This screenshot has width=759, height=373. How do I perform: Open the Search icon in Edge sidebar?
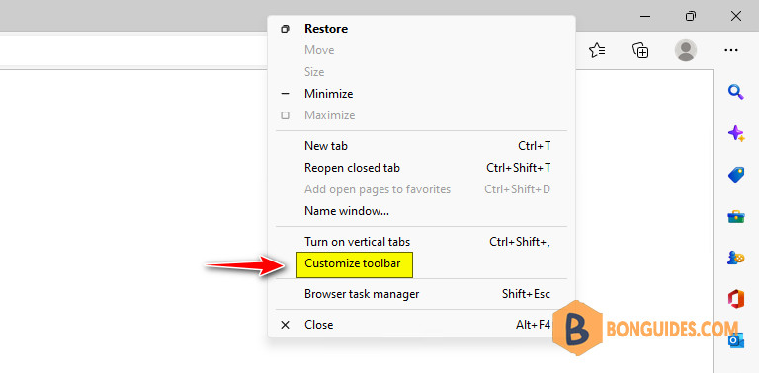[735, 92]
